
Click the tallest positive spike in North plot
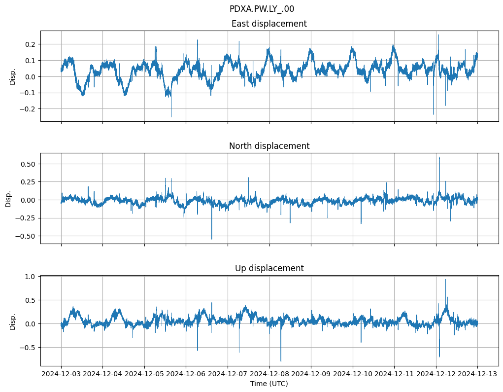click(439, 158)
